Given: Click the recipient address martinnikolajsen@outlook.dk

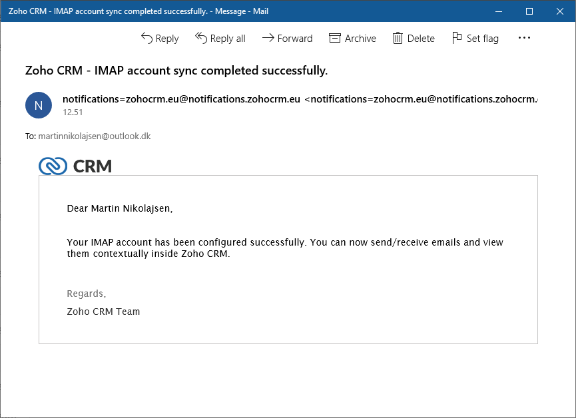Looking at the screenshot, I should click(95, 136).
